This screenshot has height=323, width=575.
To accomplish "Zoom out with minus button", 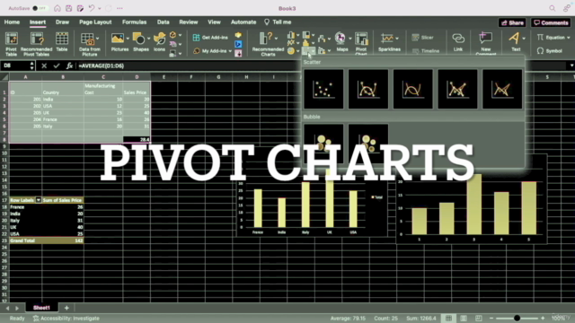I will [x=491, y=319].
